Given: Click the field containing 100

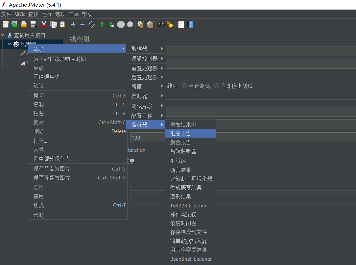Looking at the screenshot, I should 148,138.
